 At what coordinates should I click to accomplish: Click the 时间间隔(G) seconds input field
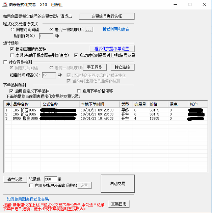pyautogui.click(x=46, y=36)
